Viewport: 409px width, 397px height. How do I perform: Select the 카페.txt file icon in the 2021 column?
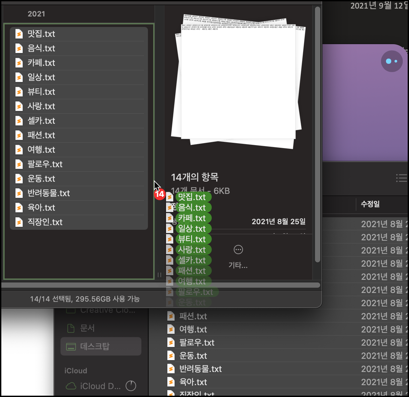(19, 63)
